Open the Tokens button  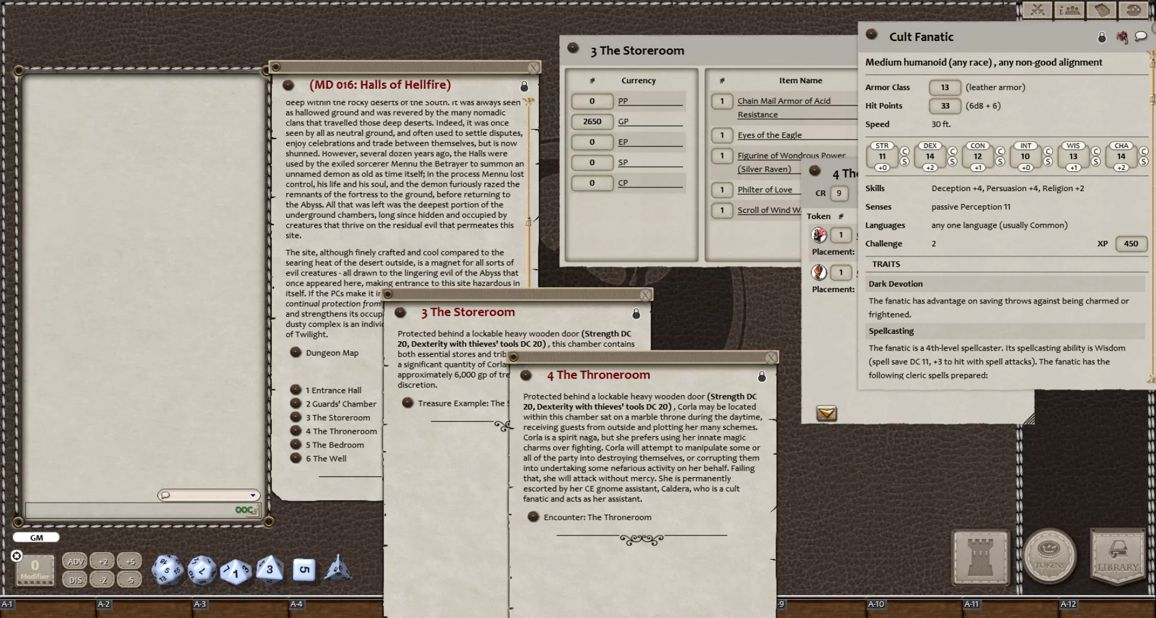point(1049,556)
